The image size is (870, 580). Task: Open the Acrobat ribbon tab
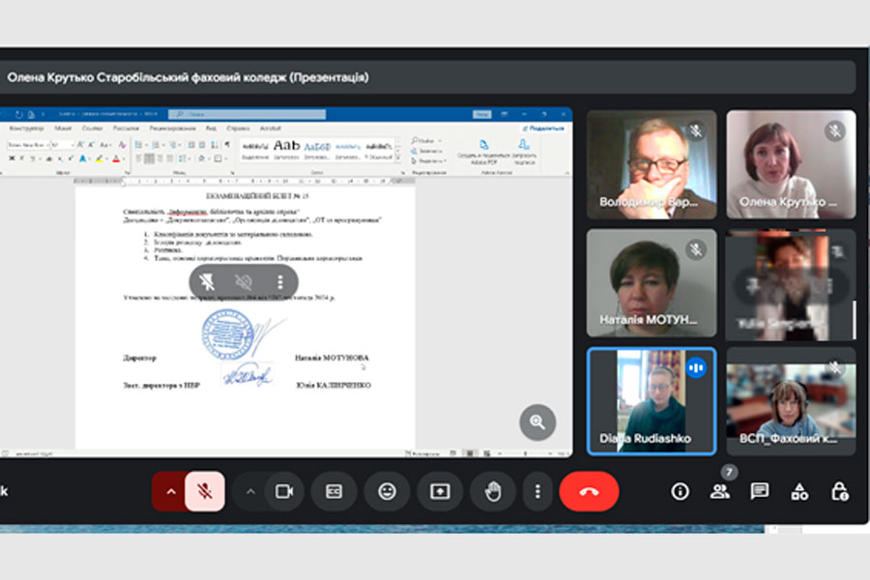(x=271, y=129)
